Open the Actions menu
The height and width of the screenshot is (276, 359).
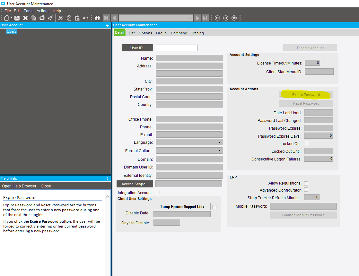tap(43, 11)
